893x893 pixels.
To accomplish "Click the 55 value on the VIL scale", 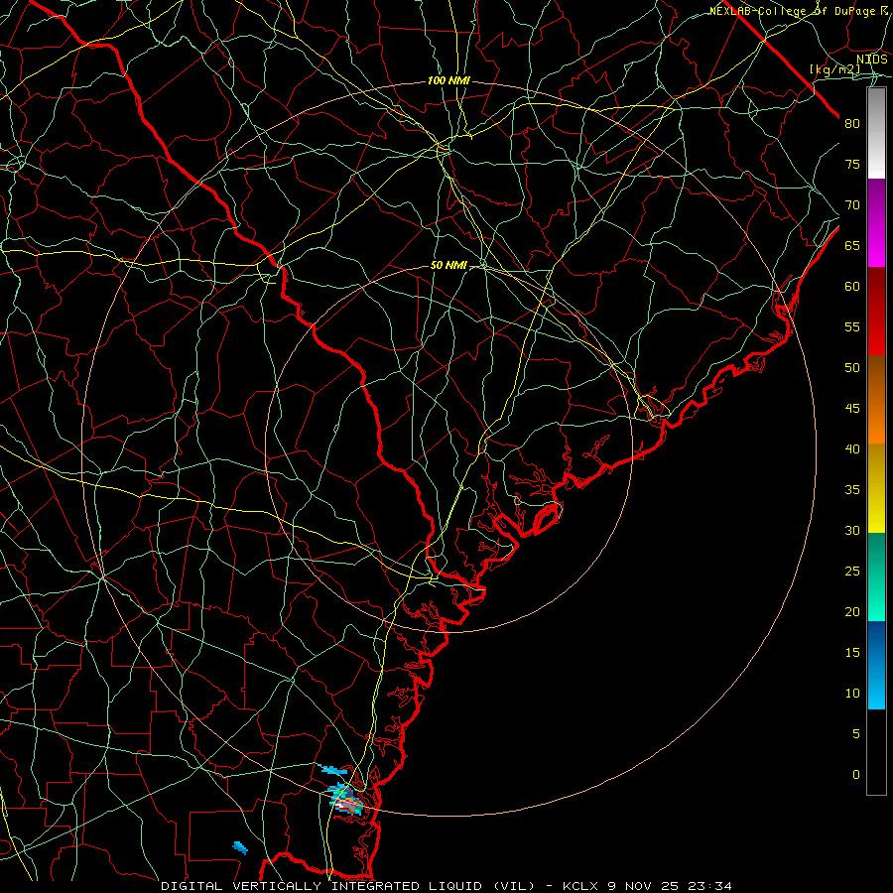I will click(x=852, y=326).
